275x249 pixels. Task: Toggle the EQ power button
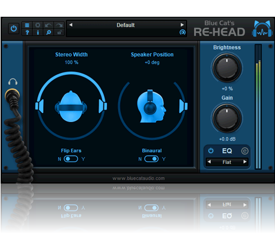[x=210, y=151]
